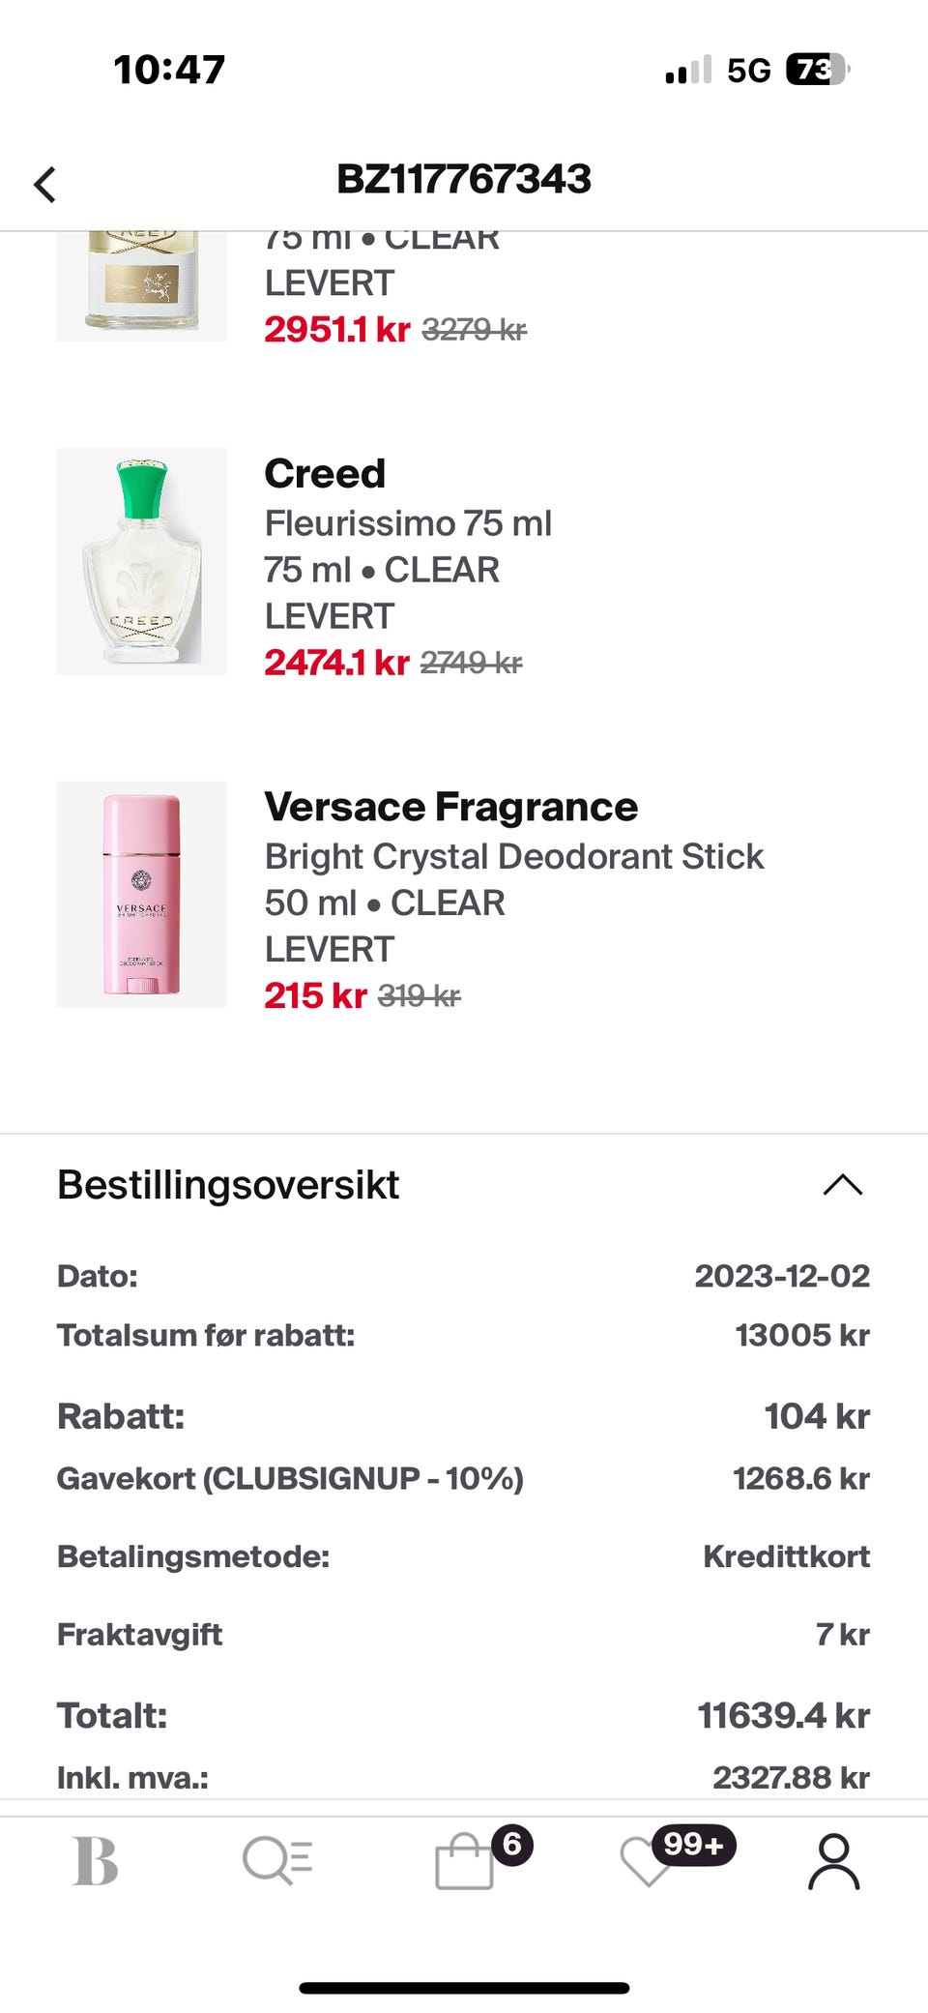Viewport: 928px width, 2013px height.
Task: Open the partially visible Creed thumbnail
Action: [x=142, y=285]
